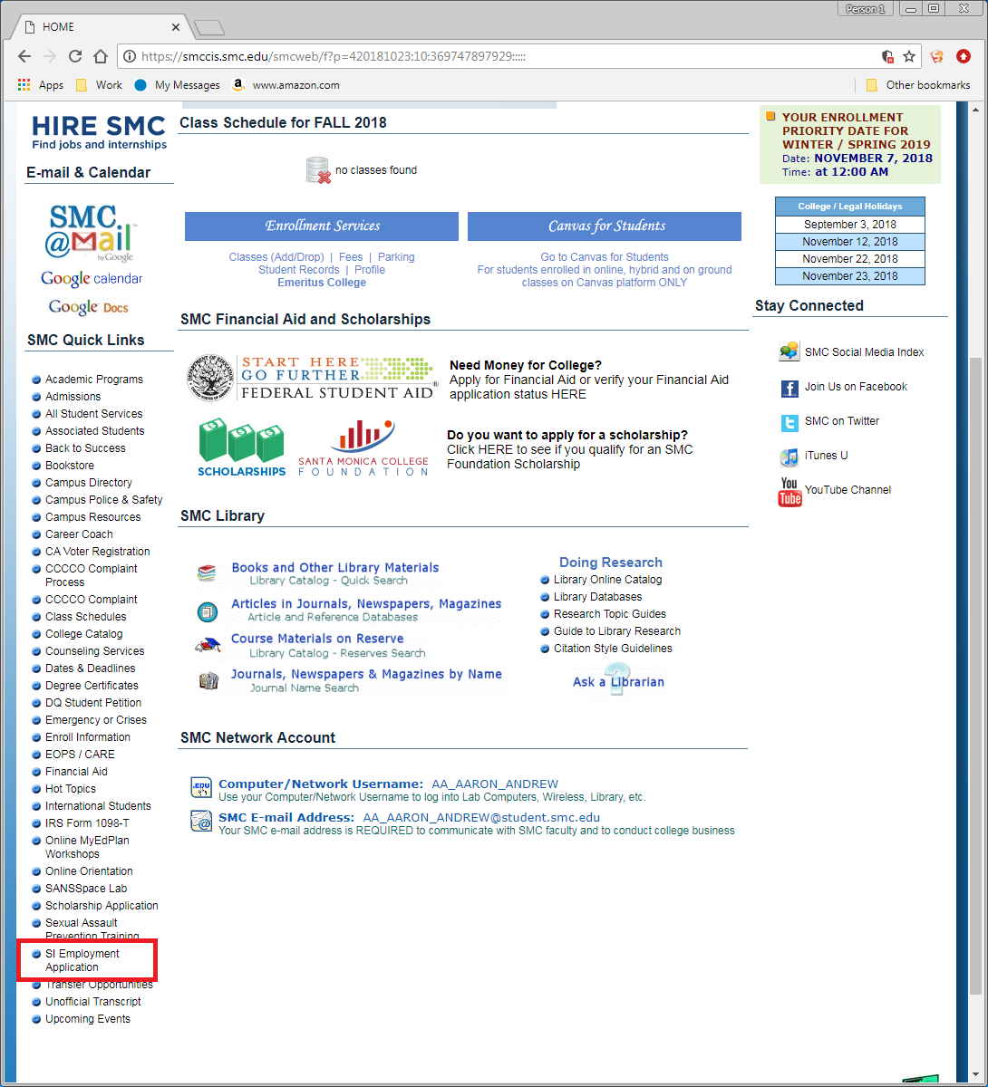Click Santa Monica College Foundation logo
The height and width of the screenshot is (1087, 988).
click(363, 447)
